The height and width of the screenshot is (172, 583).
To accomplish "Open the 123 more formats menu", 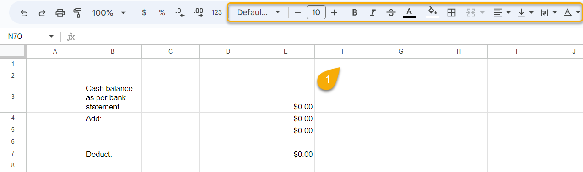I will (217, 13).
